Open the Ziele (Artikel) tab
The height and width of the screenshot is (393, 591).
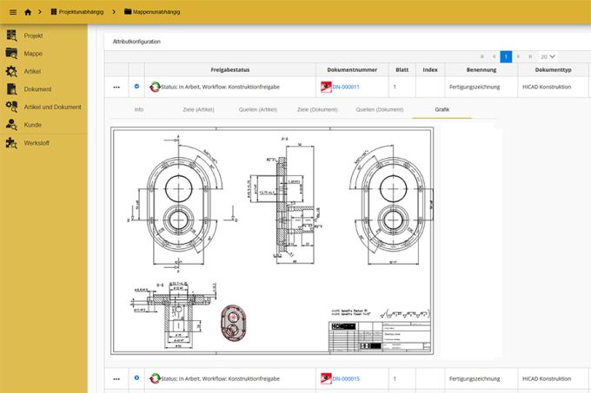click(x=199, y=110)
